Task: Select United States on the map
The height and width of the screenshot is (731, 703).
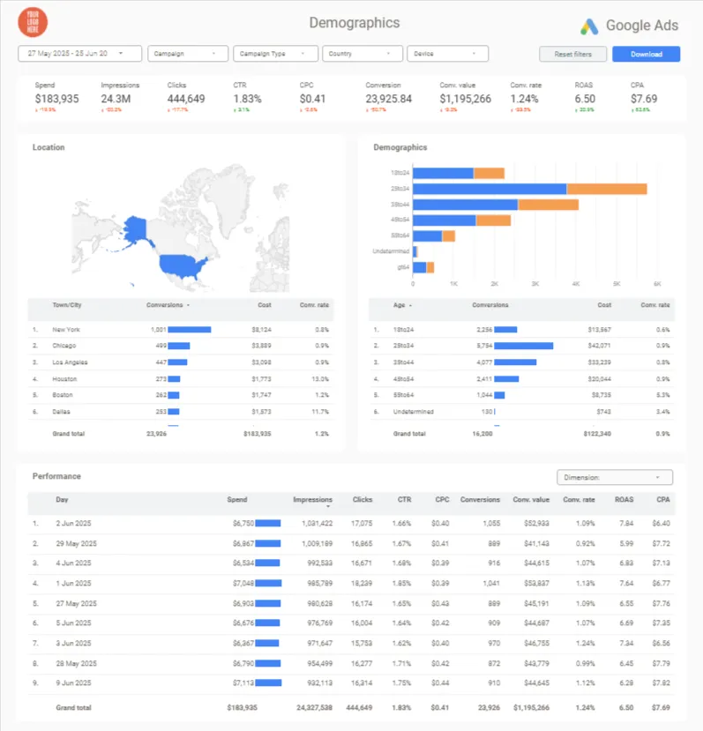Action: click(x=181, y=265)
